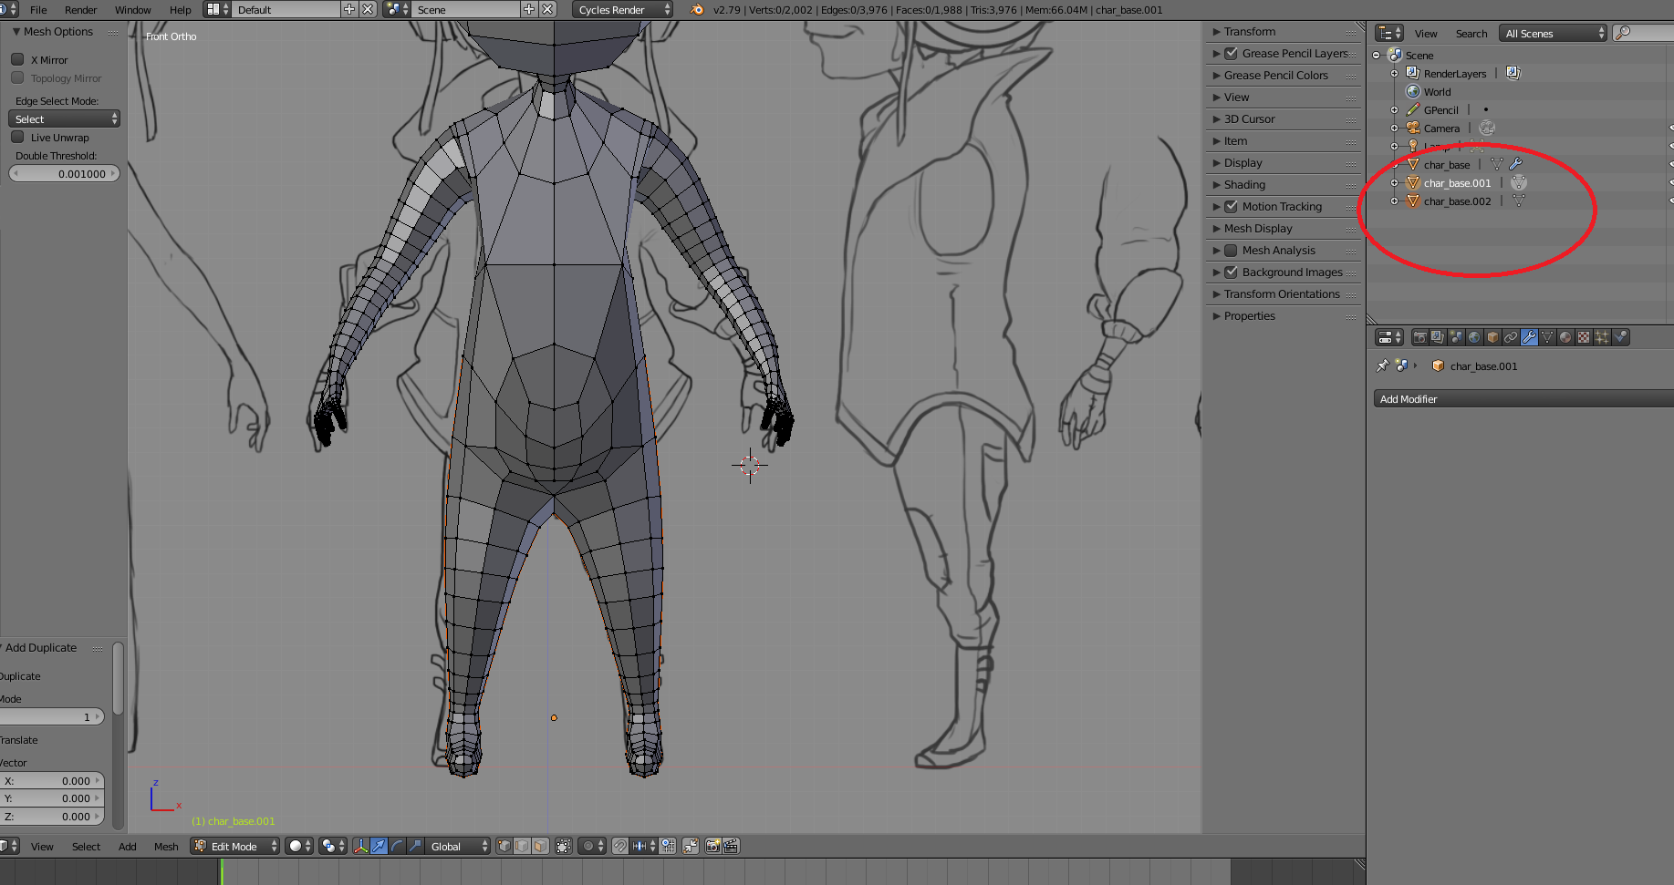Open the Object Constraints chain tab
The image size is (1674, 885).
(x=1511, y=337)
